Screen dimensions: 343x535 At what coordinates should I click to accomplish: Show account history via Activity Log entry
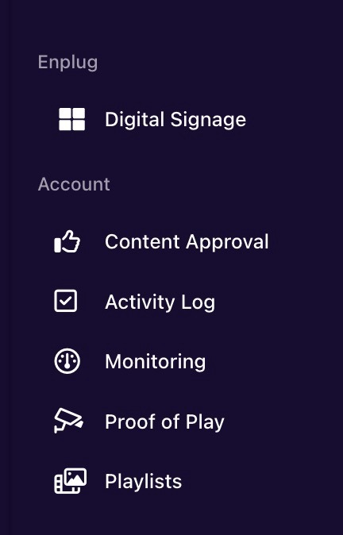160,302
